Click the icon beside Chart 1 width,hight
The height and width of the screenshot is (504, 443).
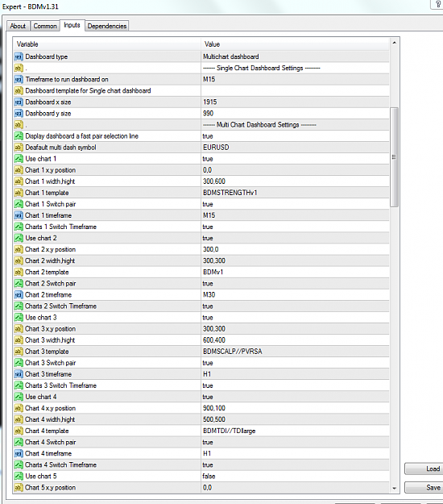tap(19, 181)
